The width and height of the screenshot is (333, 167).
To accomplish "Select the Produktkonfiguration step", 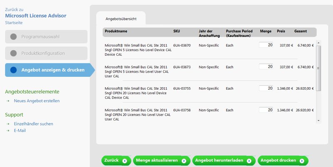I will (x=46, y=53).
